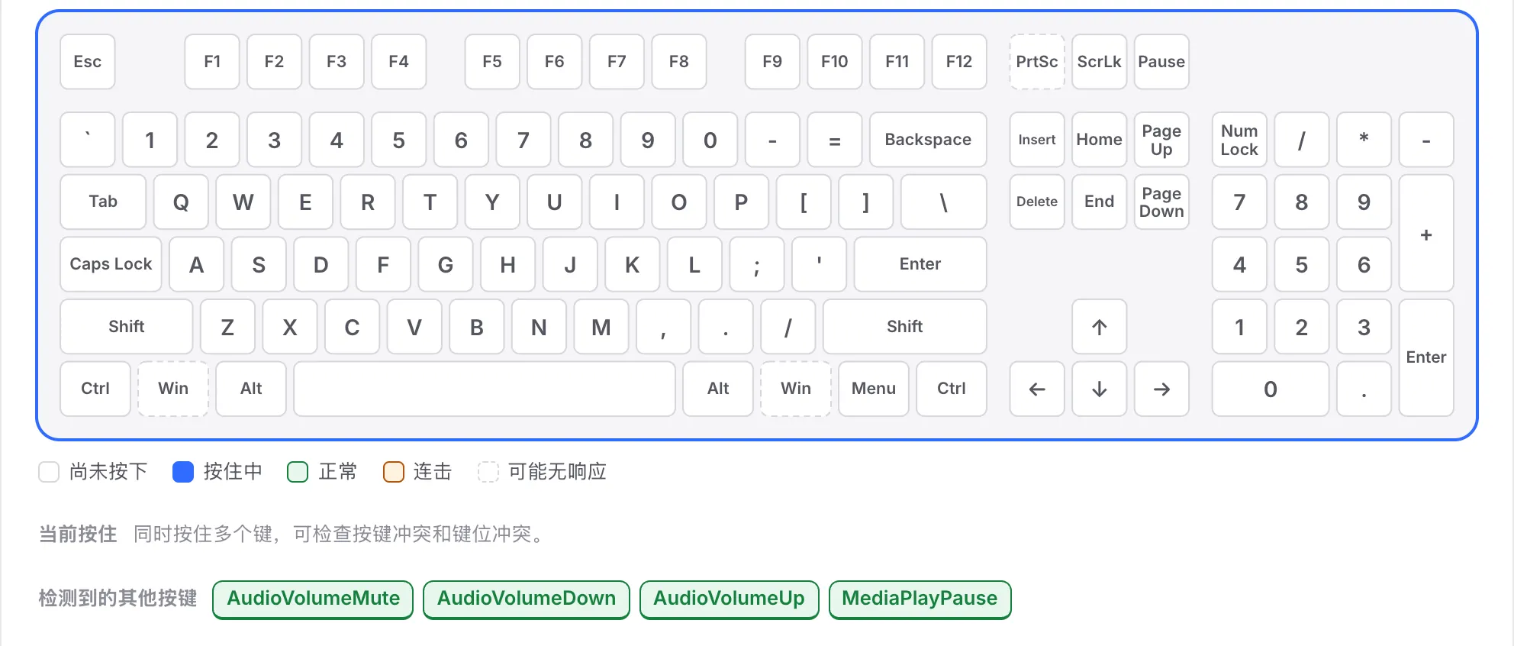Click the left Win key

pos(173,389)
